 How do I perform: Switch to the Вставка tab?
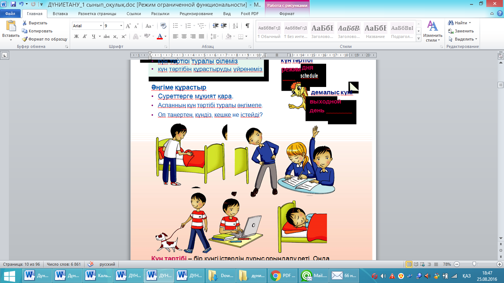tap(60, 14)
